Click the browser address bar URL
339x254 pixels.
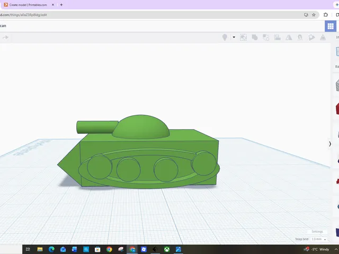[23, 15]
